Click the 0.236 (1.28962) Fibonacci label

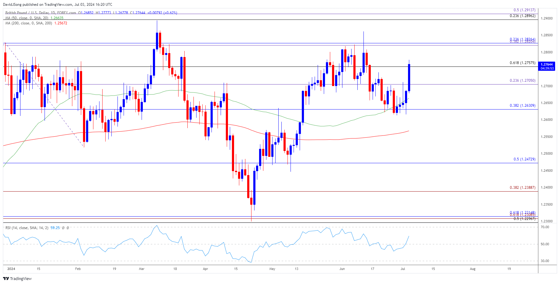(522, 16)
